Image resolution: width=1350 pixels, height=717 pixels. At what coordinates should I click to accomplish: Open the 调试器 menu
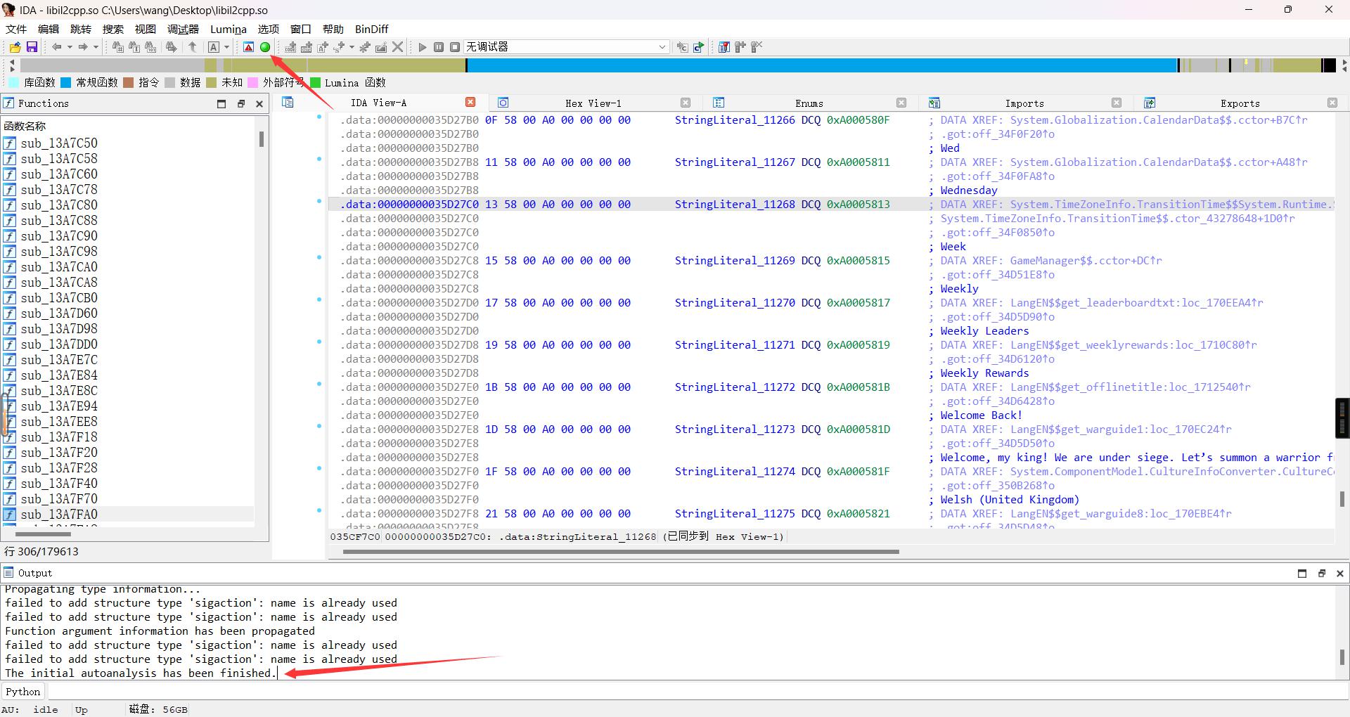point(183,29)
